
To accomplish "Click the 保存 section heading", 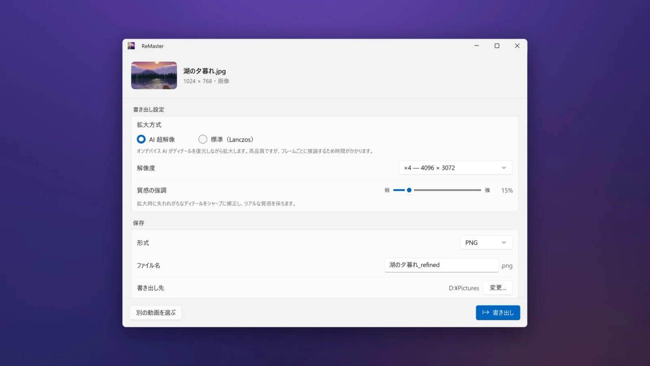I will (x=139, y=223).
